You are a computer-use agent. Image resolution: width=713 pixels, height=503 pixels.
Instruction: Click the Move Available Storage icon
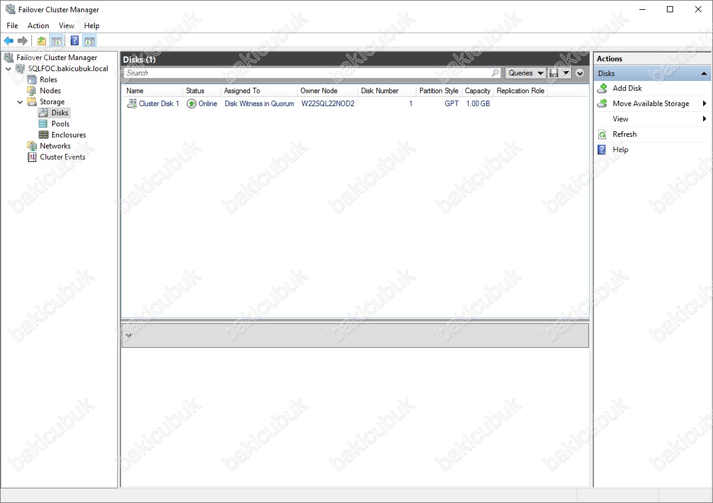point(602,103)
